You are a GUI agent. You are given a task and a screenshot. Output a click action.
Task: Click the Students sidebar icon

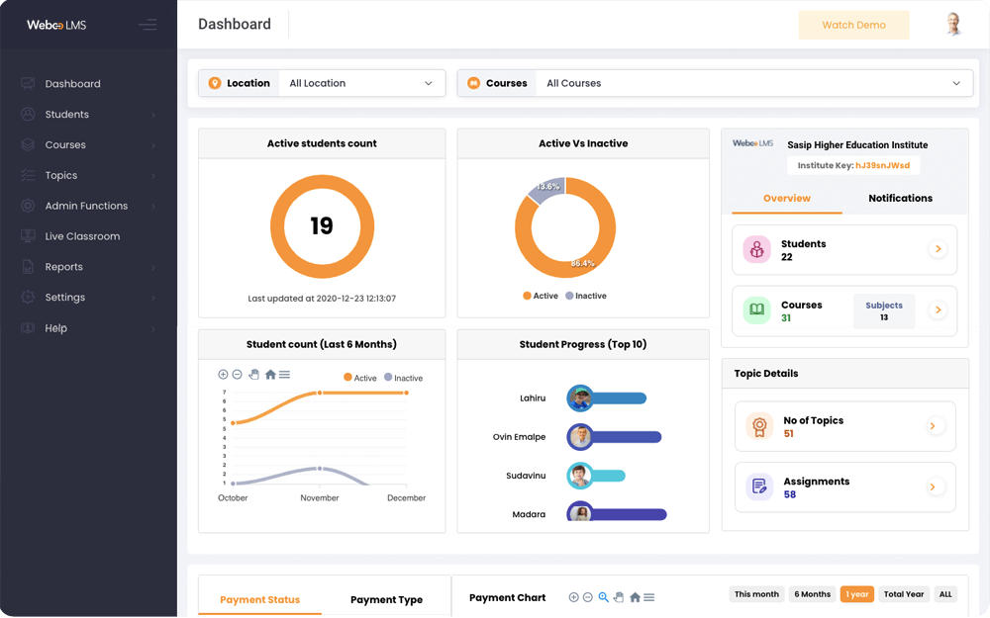click(28, 114)
